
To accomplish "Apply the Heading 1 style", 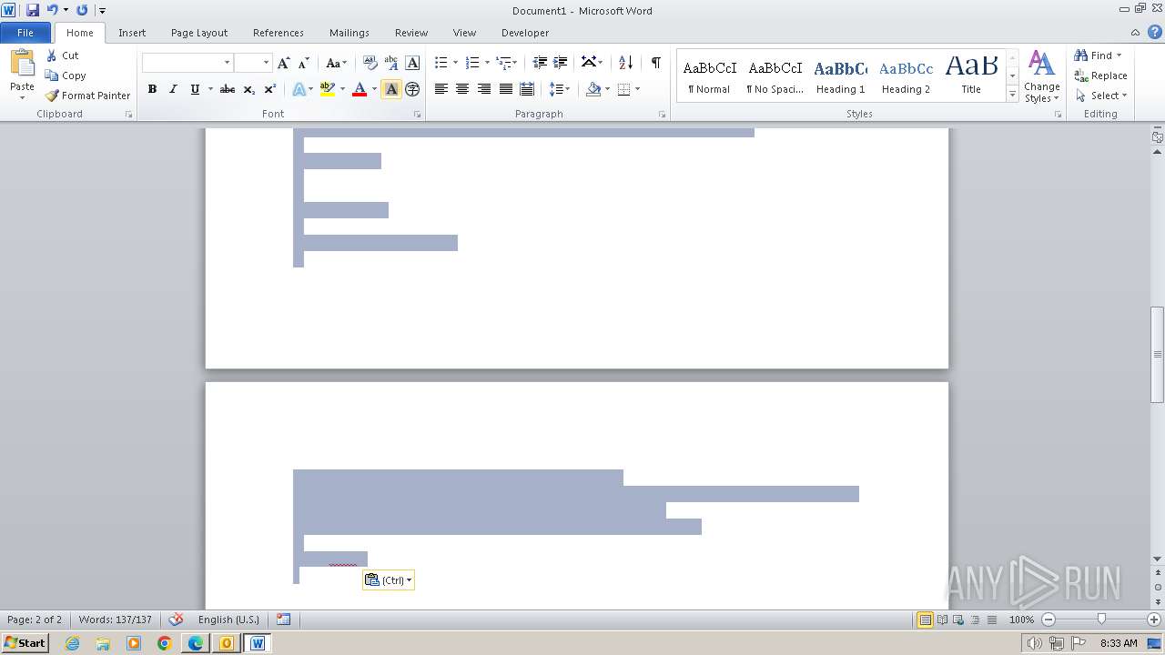I will click(x=840, y=76).
